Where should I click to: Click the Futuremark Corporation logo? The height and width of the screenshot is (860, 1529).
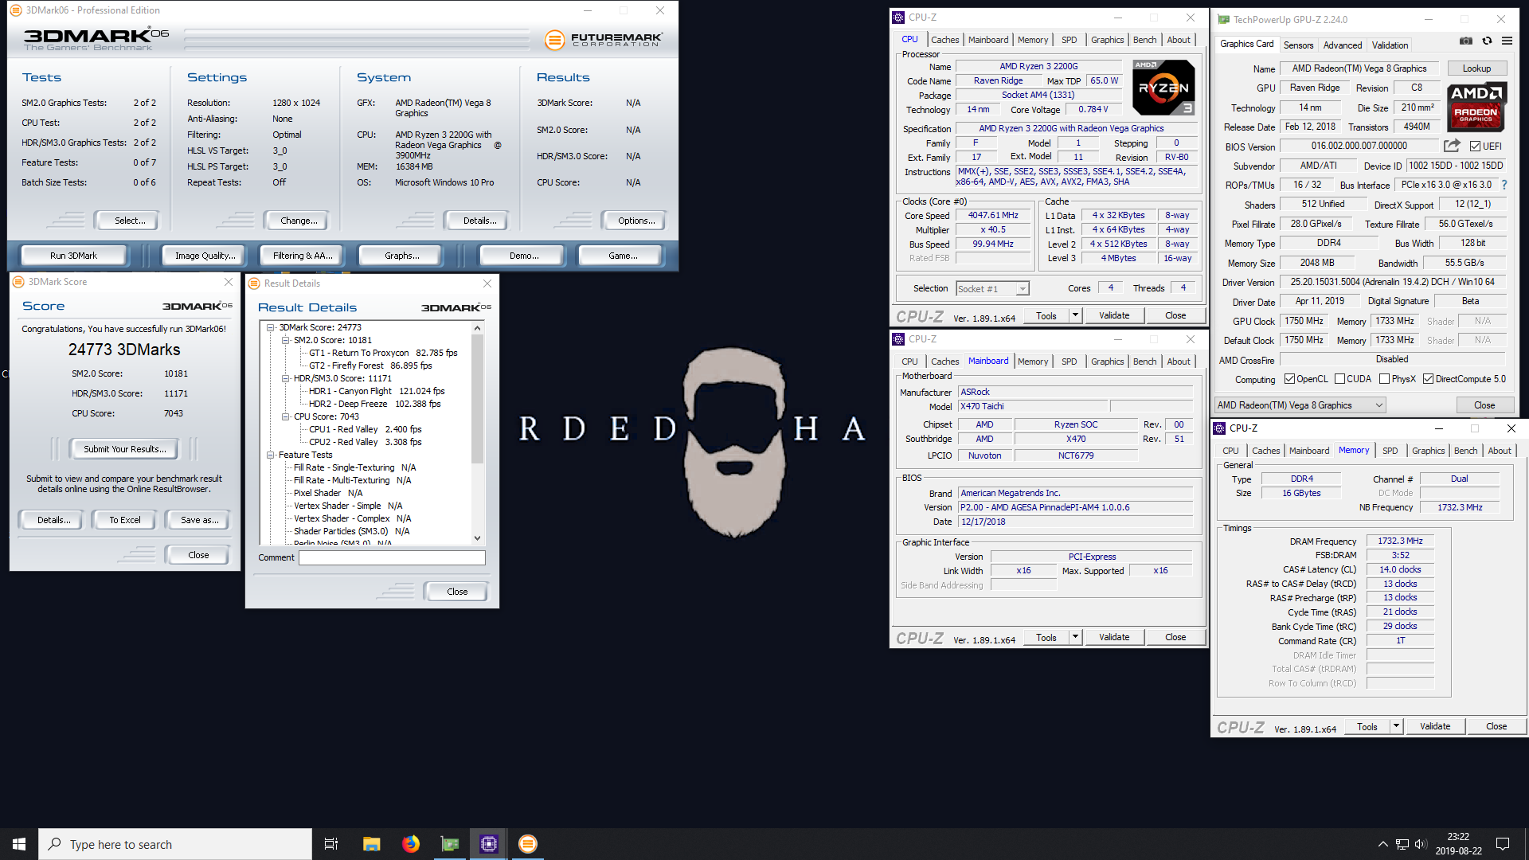pyautogui.click(x=604, y=40)
